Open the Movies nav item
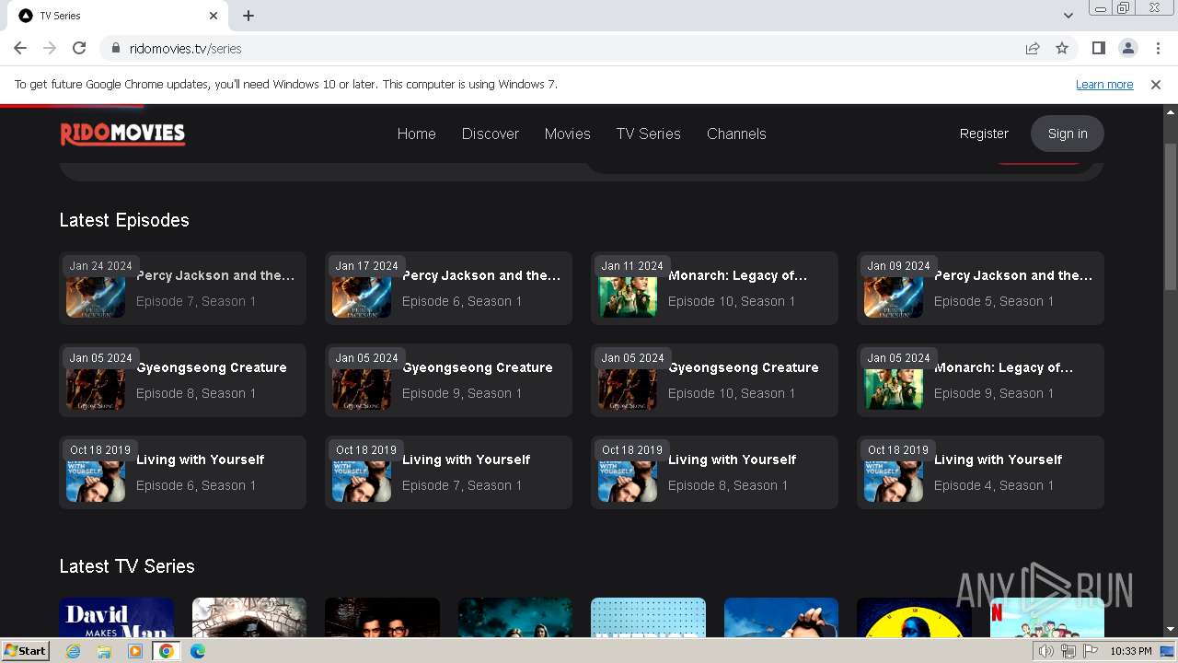Viewport: 1178px width, 663px height. coord(567,134)
